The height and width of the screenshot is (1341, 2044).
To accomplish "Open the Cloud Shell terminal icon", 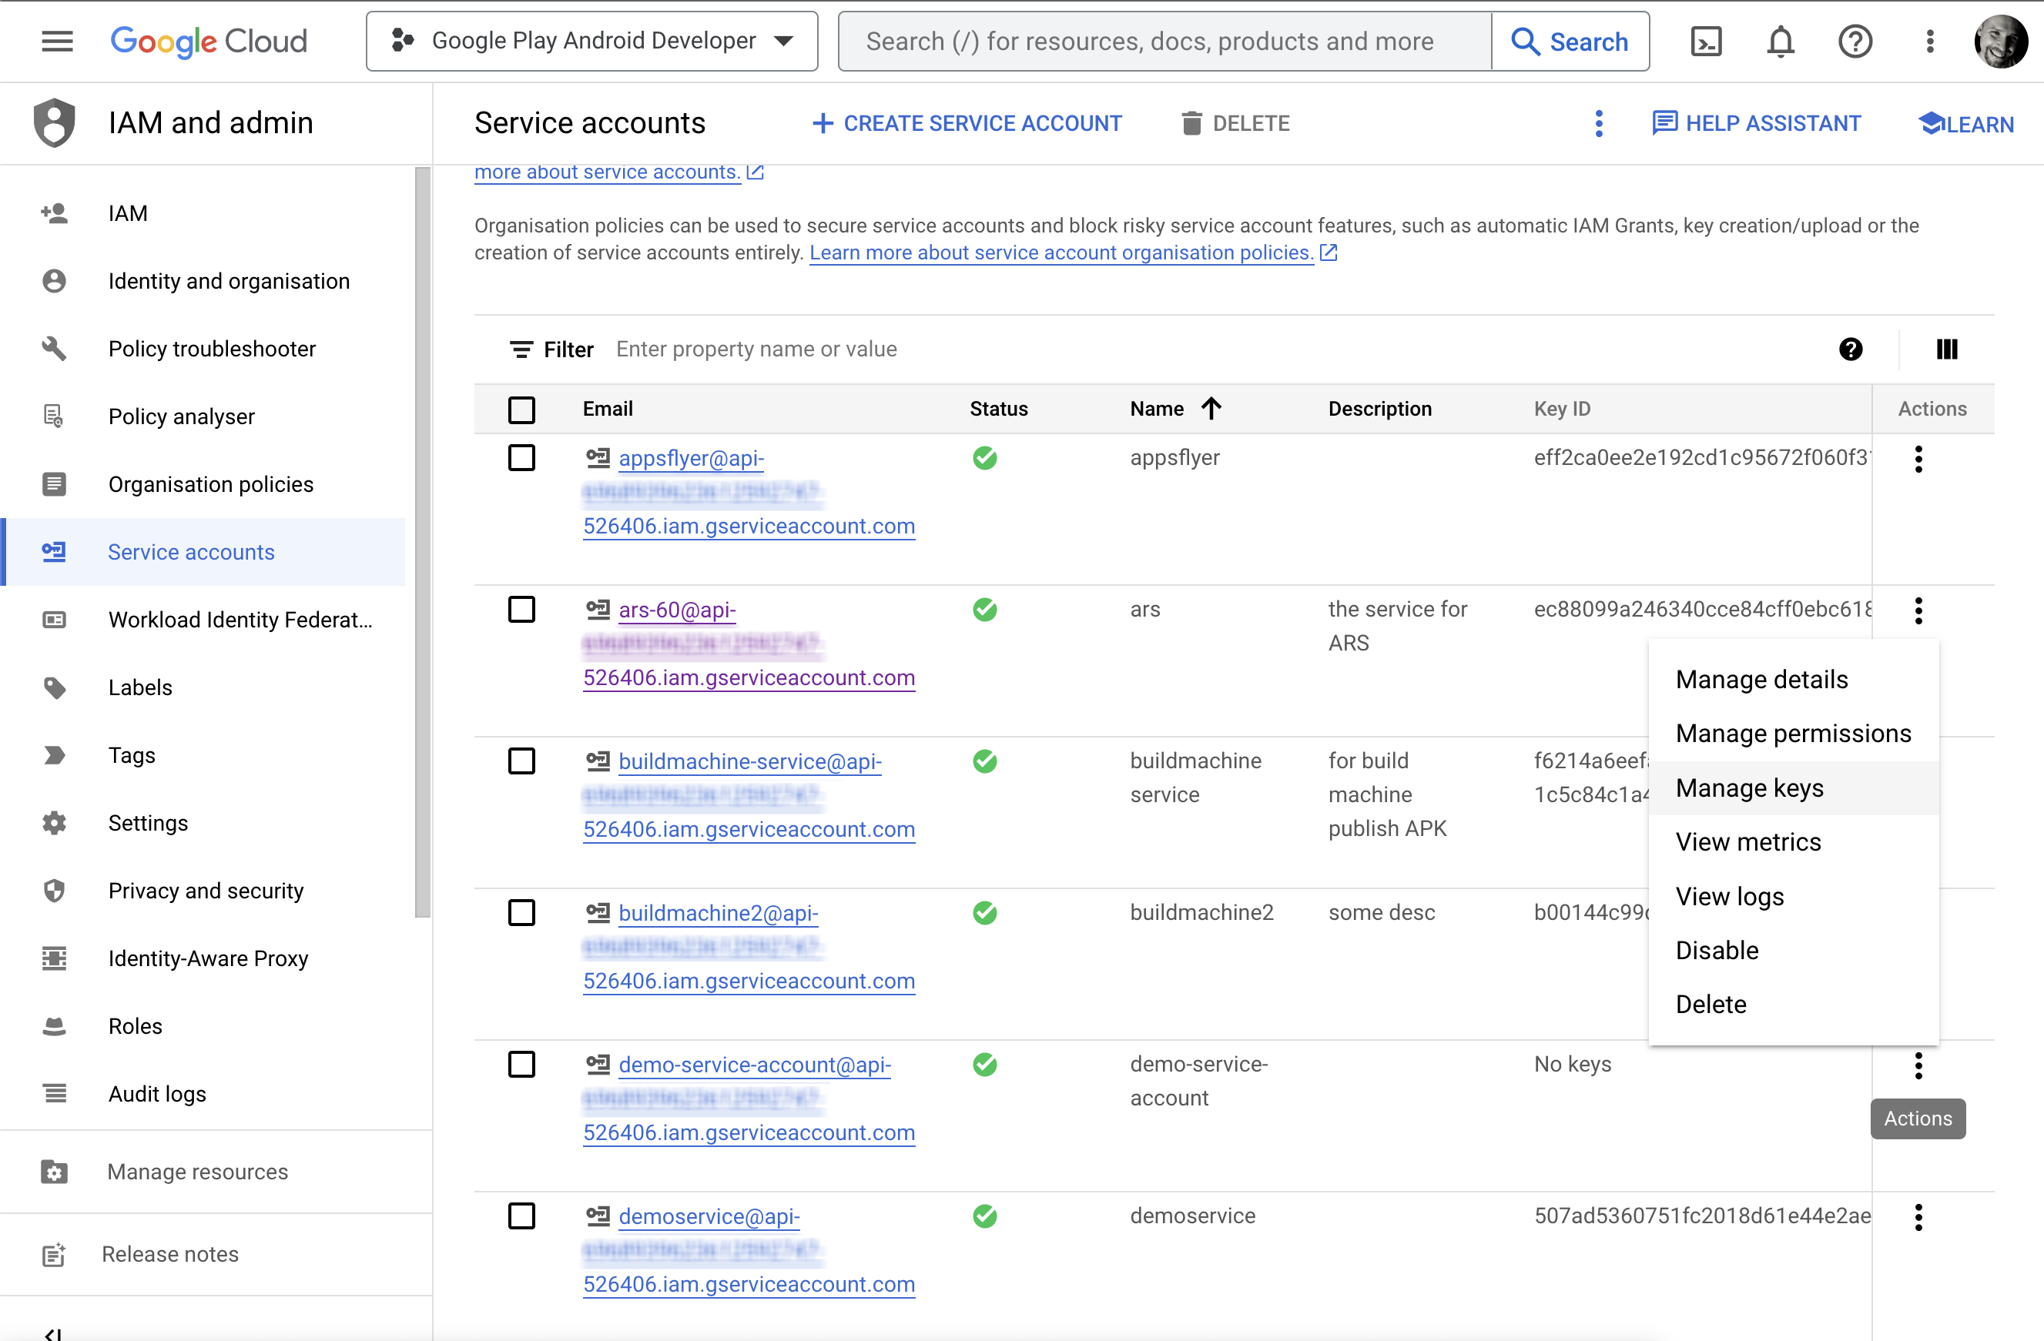I will click(x=1706, y=42).
